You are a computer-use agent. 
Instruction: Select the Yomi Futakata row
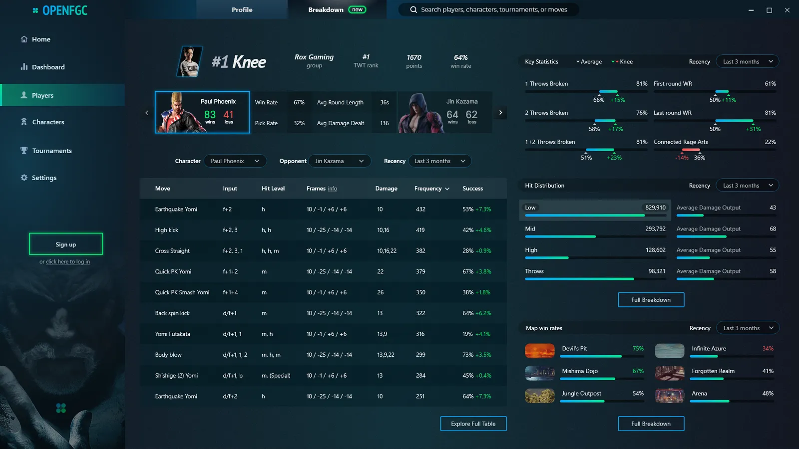point(323,334)
